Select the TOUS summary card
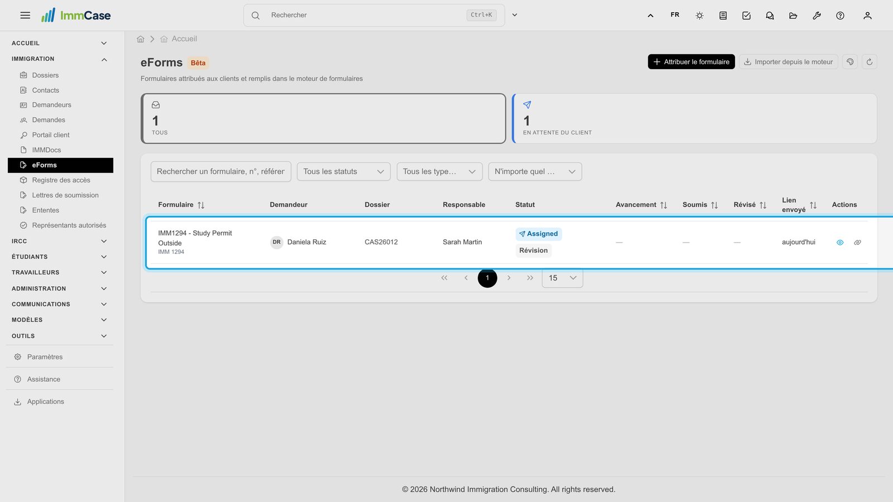 [323, 118]
